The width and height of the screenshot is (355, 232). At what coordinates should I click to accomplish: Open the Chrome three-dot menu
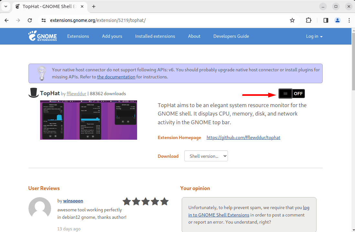[349, 20]
